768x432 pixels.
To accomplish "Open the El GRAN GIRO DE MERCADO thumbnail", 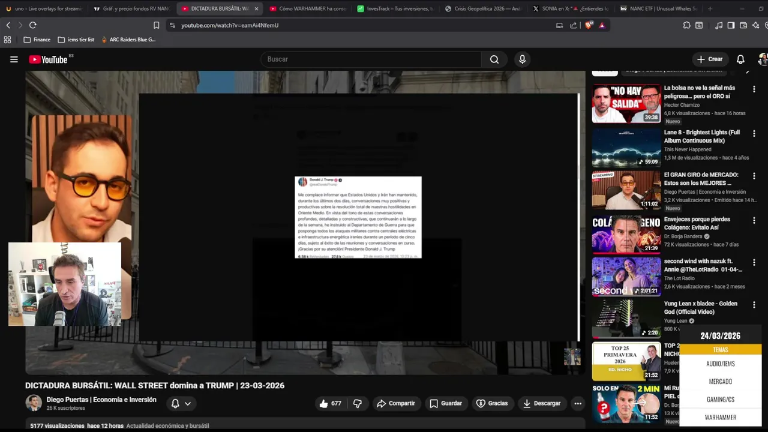I will pos(626,190).
